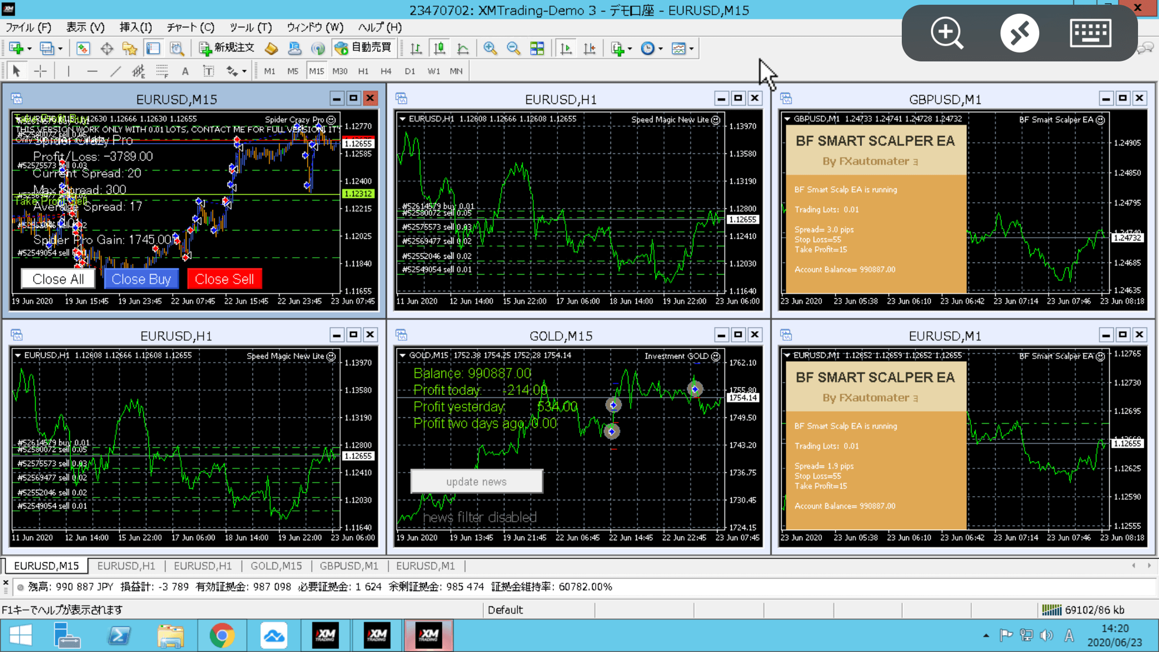Open the Indicators list dropdown
The width and height of the screenshot is (1159, 652).
click(629, 49)
